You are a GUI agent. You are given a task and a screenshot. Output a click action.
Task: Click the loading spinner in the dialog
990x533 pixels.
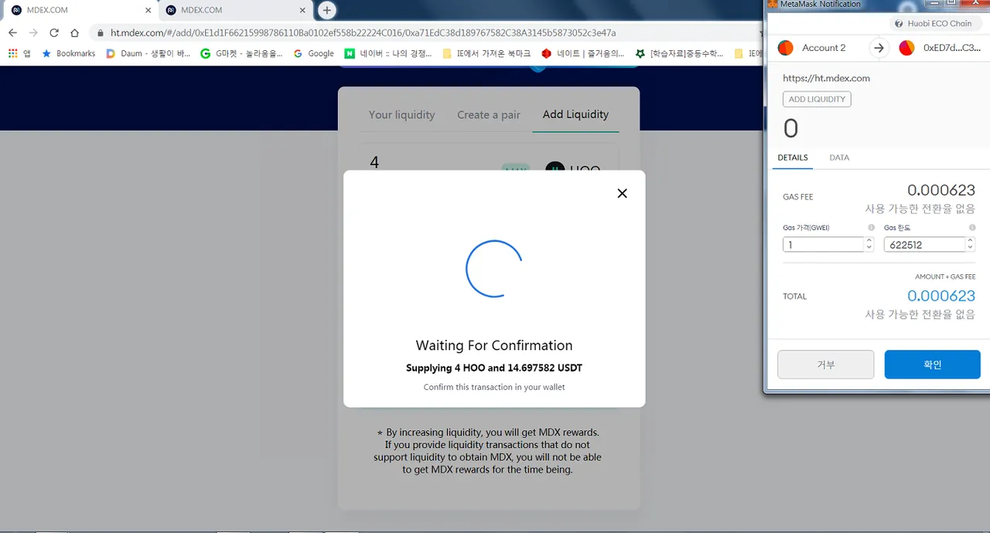tap(494, 269)
